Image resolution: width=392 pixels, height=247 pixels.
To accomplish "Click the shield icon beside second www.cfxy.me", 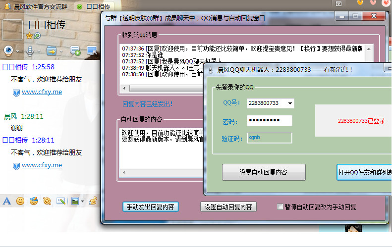I will [16, 166].
